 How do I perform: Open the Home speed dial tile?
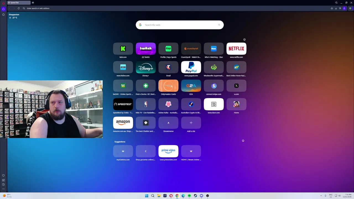pos(236,104)
